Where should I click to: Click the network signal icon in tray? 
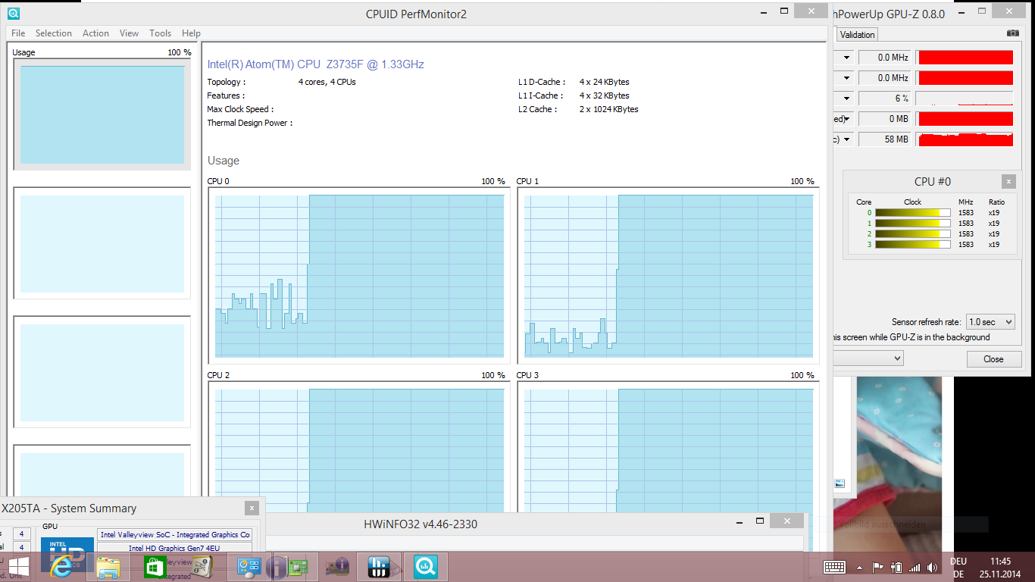pyautogui.click(x=915, y=567)
